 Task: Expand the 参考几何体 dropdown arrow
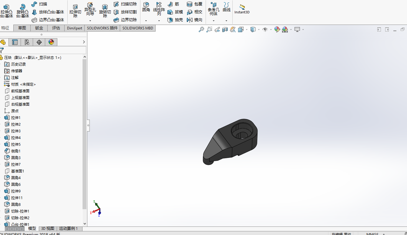(x=214, y=21)
